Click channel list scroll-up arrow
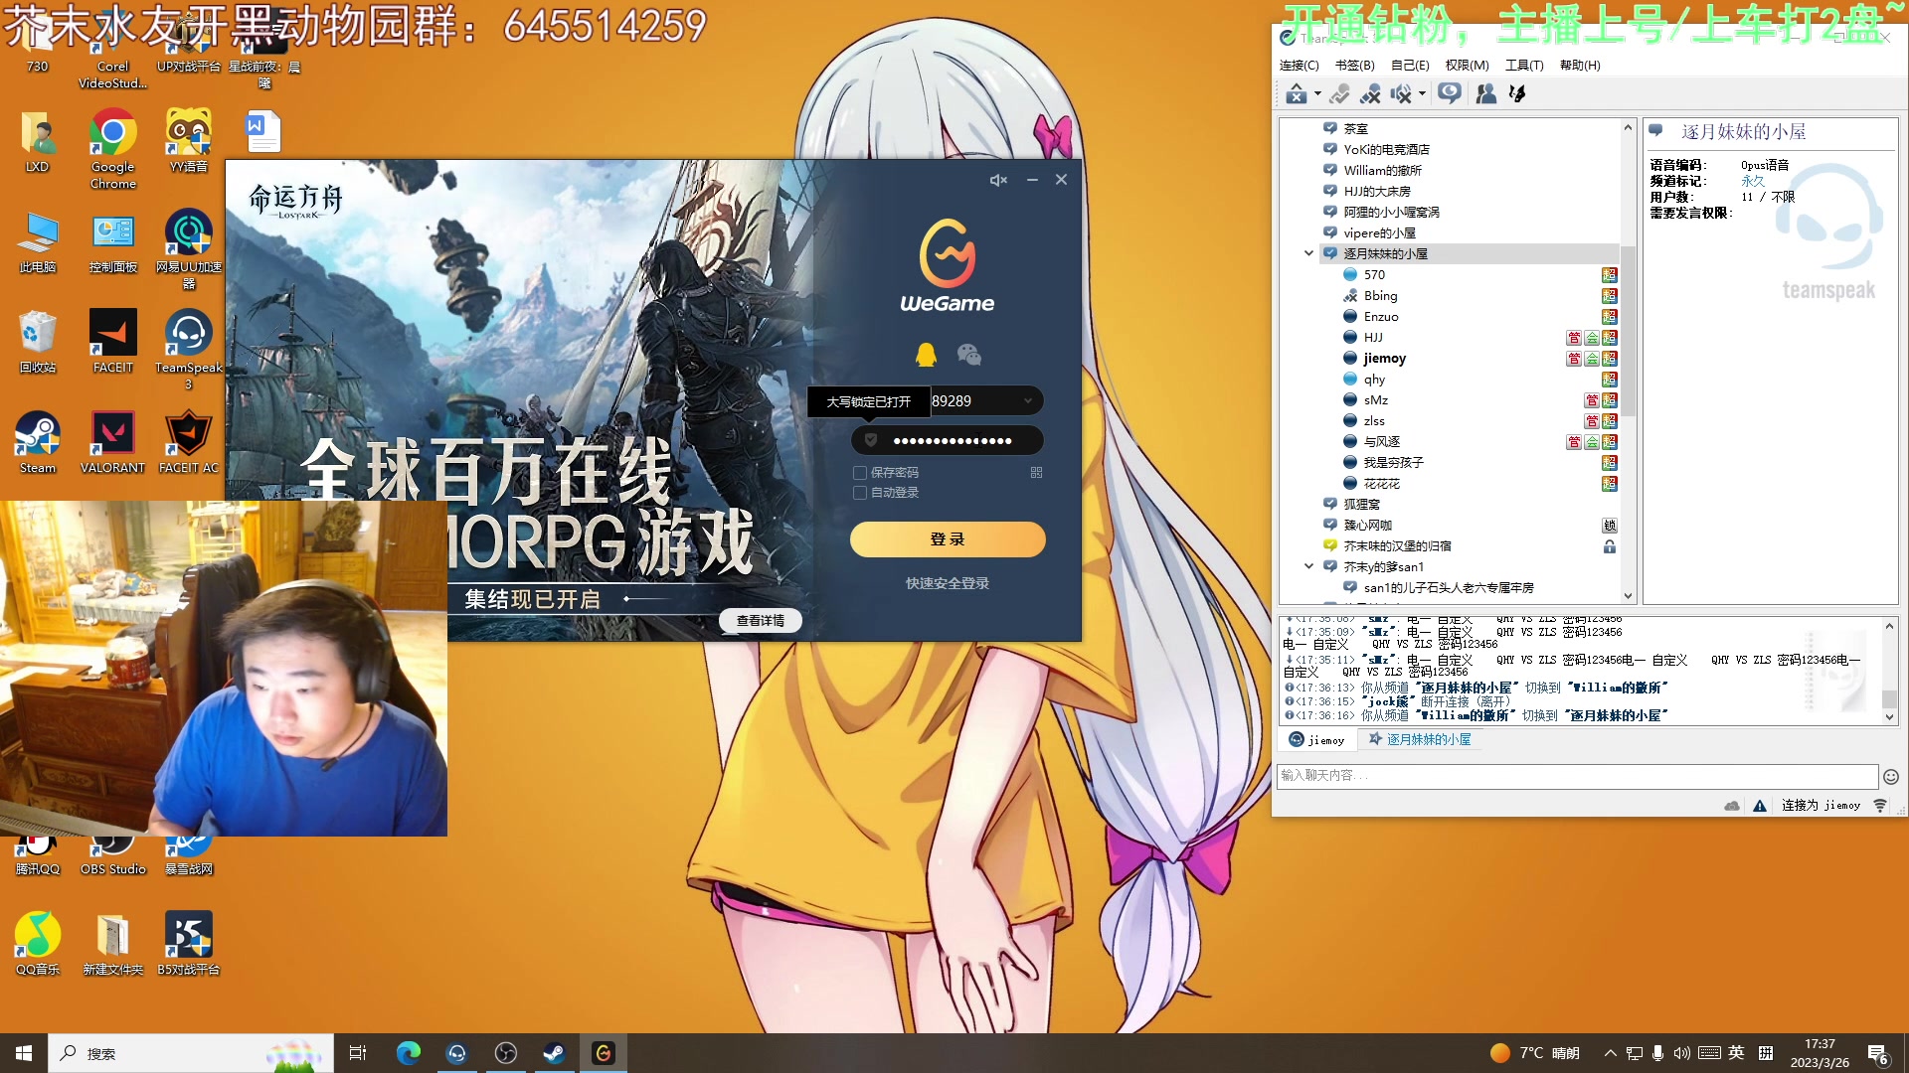The width and height of the screenshot is (1909, 1073). [x=1628, y=127]
